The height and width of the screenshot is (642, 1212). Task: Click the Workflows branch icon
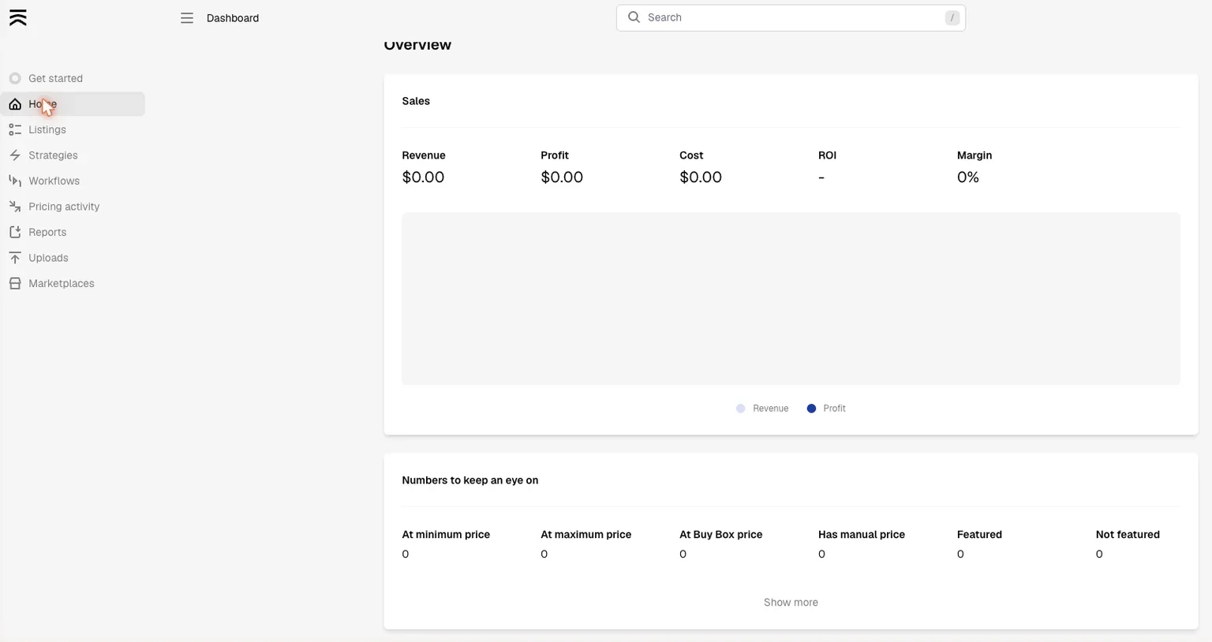coord(15,181)
